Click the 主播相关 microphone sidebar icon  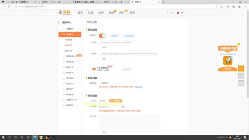[63, 29]
